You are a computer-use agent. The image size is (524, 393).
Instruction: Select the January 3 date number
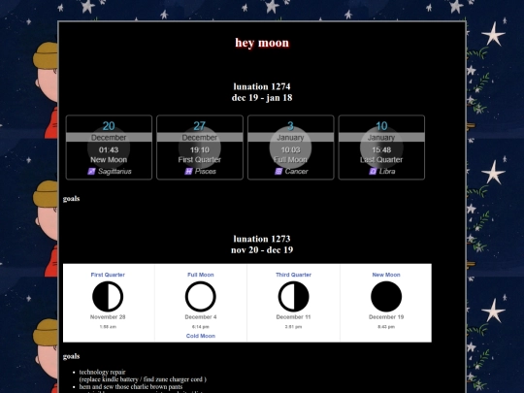[290, 126]
